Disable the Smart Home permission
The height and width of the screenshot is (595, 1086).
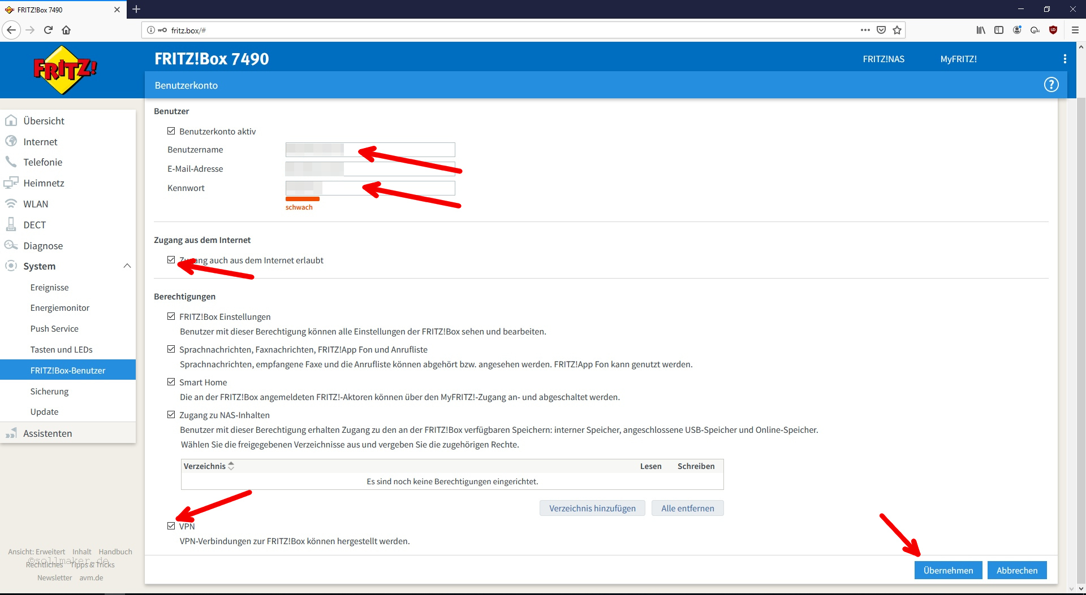(171, 381)
